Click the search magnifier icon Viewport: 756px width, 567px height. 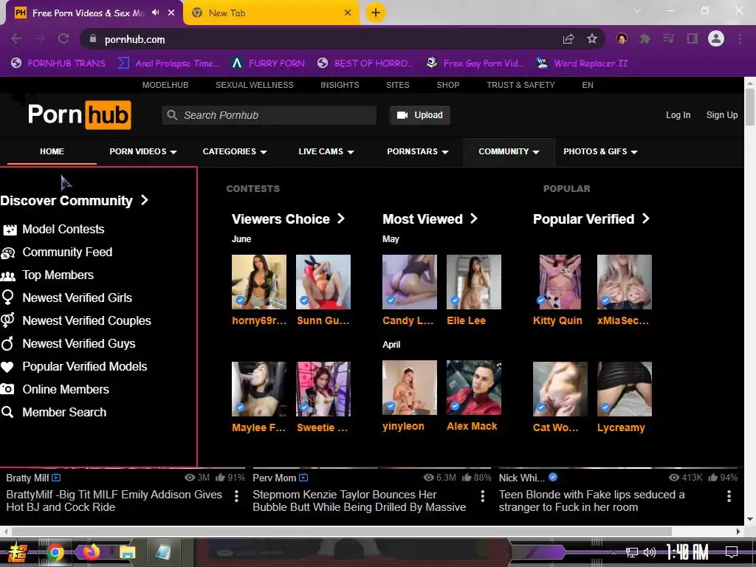(172, 115)
